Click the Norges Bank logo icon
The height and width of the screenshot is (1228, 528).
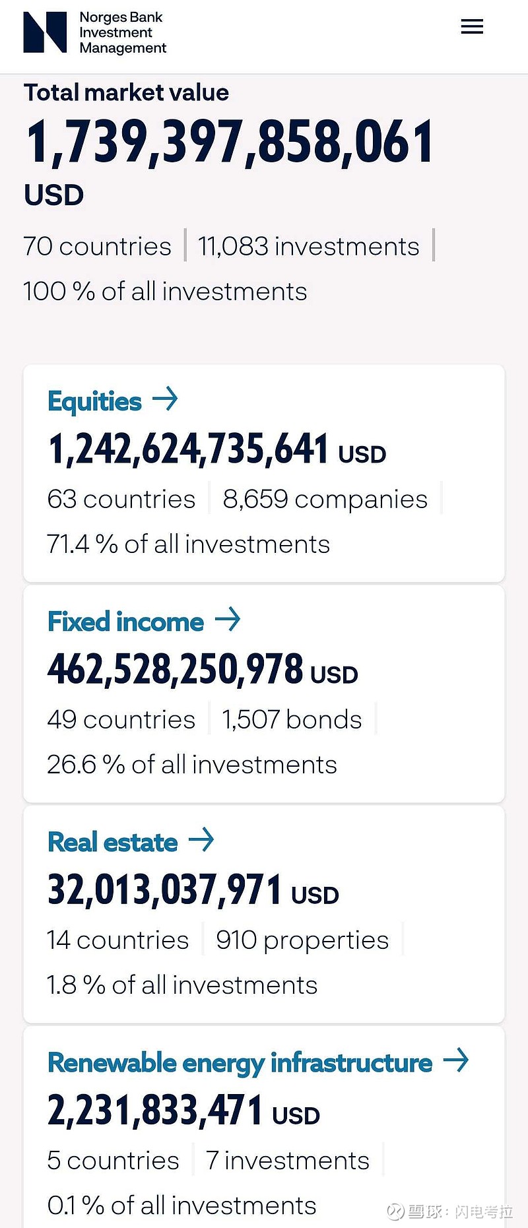(x=45, y=32)
